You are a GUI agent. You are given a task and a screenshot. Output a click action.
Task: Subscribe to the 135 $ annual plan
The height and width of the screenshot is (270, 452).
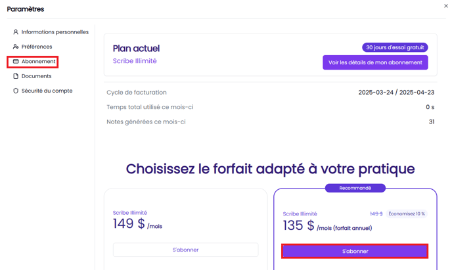coord(355,251)
